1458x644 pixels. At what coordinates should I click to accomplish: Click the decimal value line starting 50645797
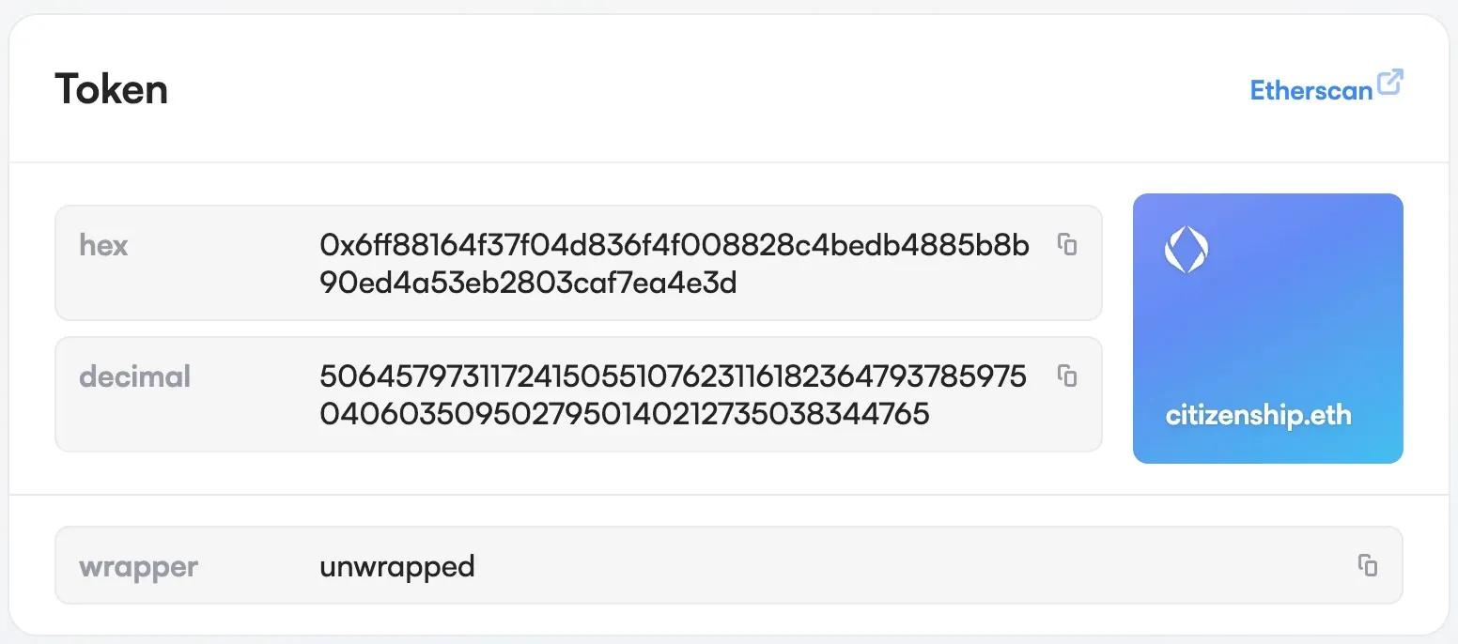[673, 377]
